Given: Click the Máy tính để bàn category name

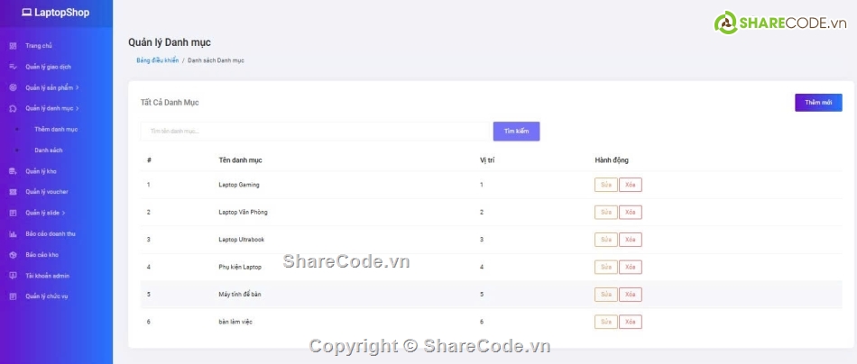Looking at the screenshot, I should click(240, 295).
